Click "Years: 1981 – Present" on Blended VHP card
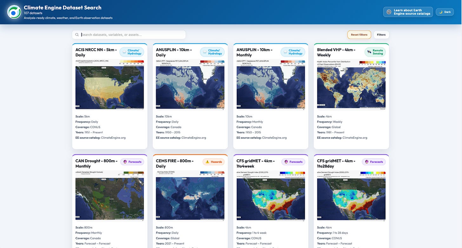The image size is (462, 248). 331,132
